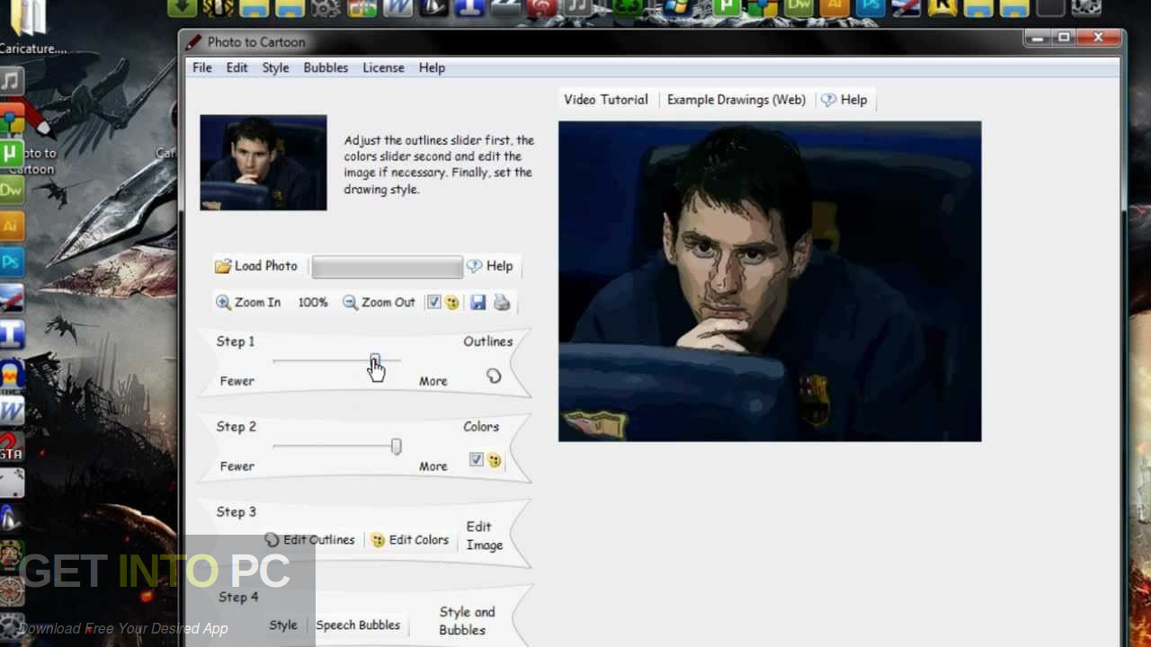1151x647 pixels.
Task: Click the Edit Outlines button
Action: [309, 540]
